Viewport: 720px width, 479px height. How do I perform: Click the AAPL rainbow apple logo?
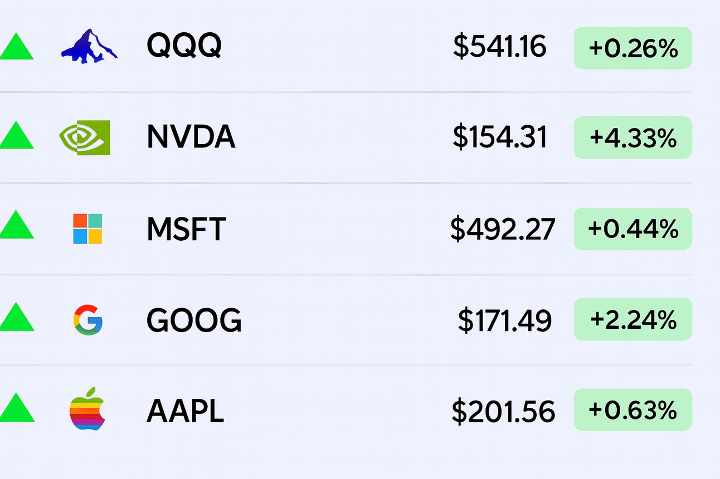pos(87,409)
